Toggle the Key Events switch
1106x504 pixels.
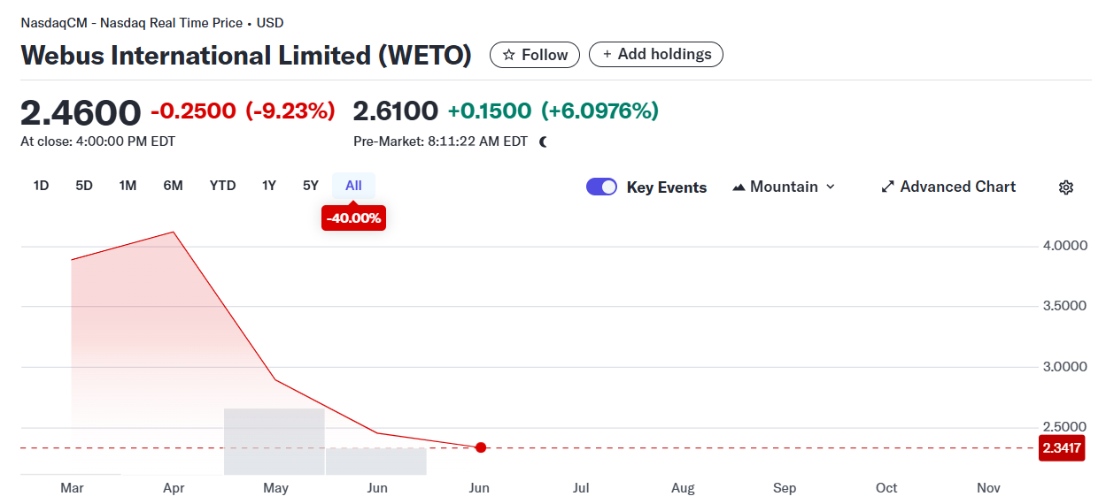pyautogui.click(x=601, y=187)
